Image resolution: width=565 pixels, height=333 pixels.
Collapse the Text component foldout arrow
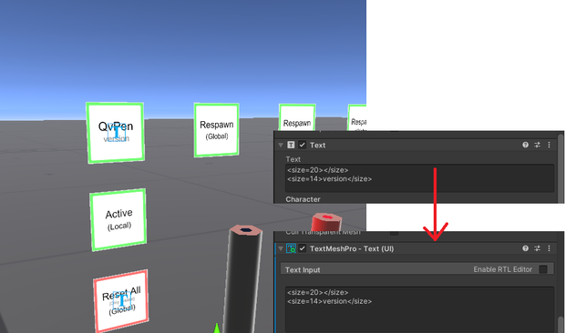point(281,145)
